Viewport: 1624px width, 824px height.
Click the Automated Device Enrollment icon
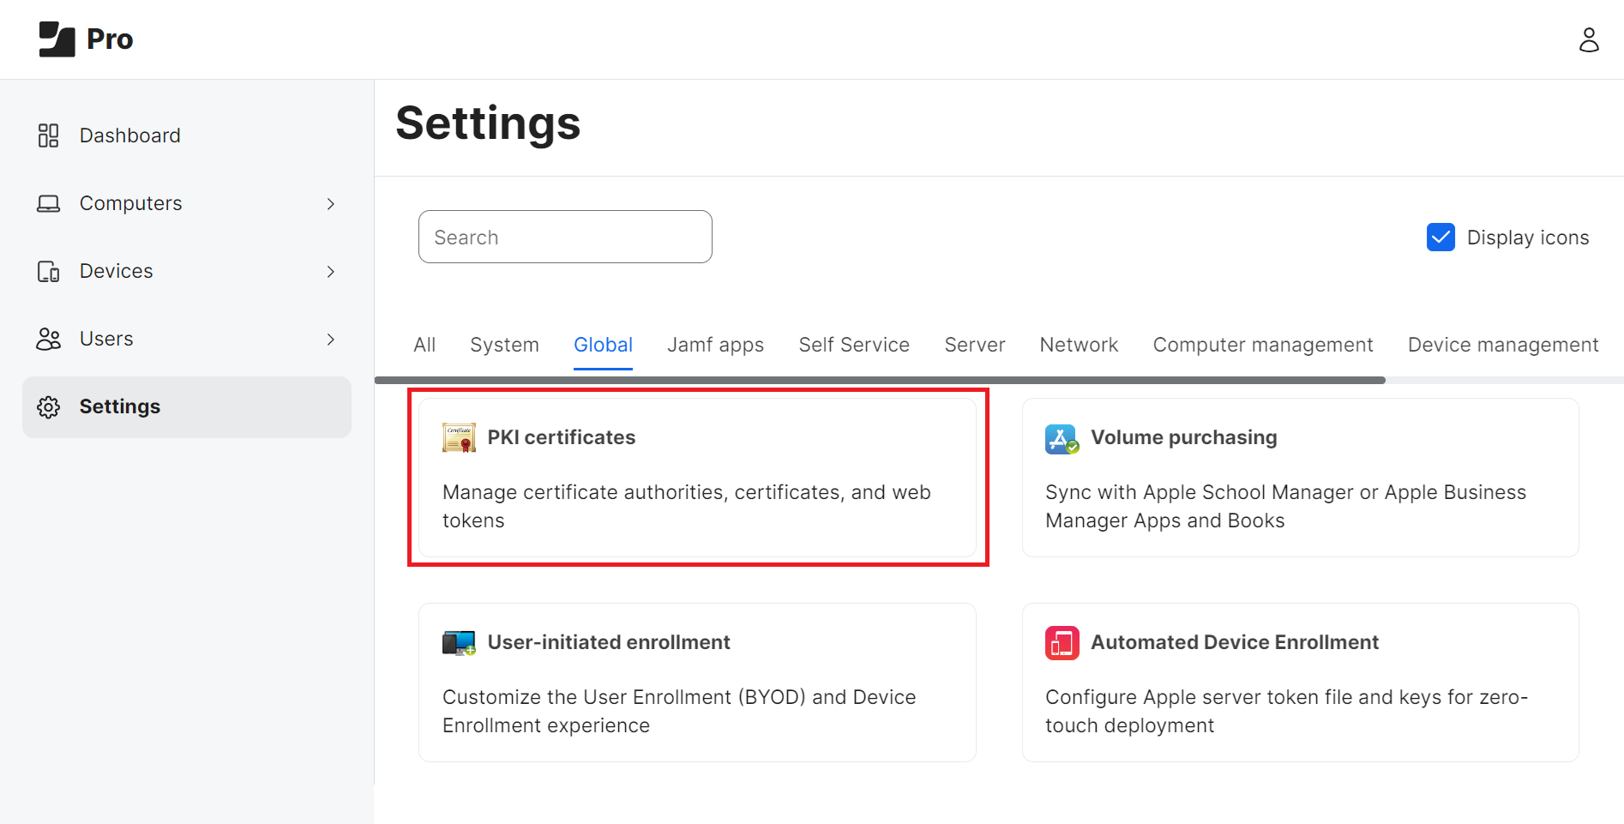[1062, 643]
